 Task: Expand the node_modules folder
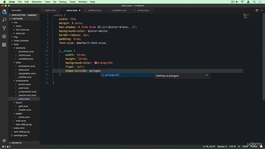tap(21, 41)
